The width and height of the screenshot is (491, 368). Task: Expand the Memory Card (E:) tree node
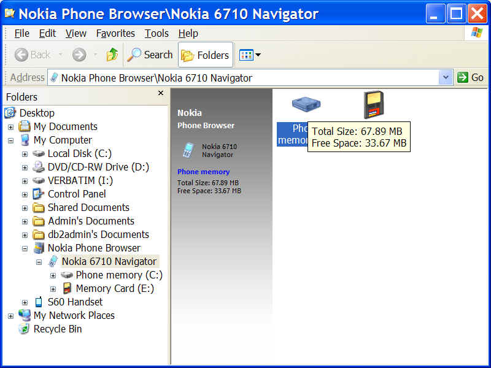(53, 289)
